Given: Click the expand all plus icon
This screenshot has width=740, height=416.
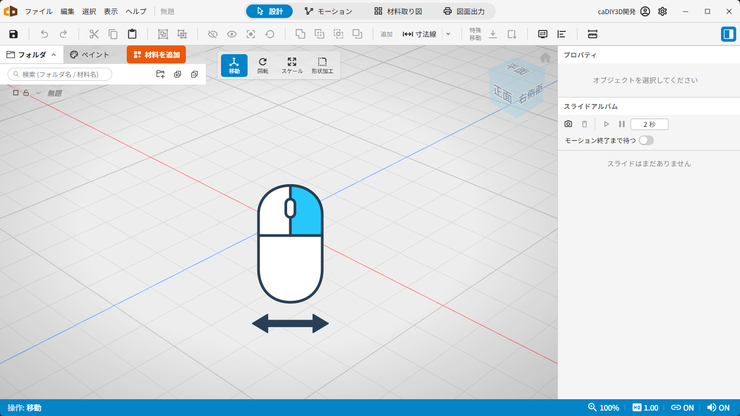Looking at the screenshot, I should point(178,74).
